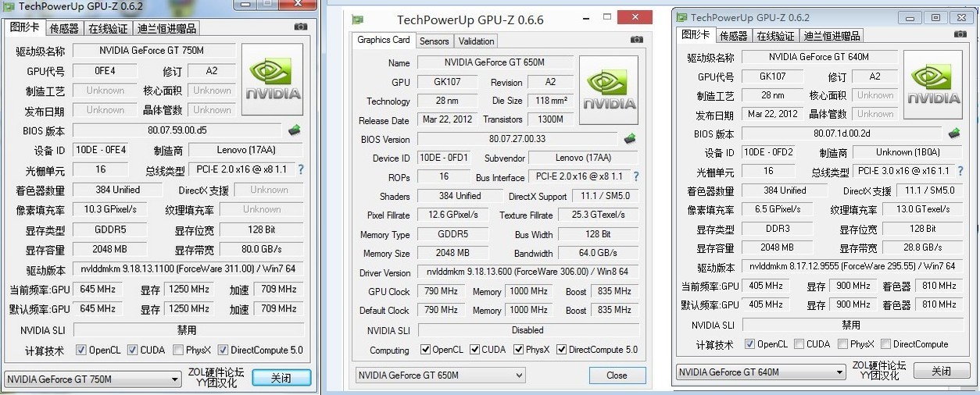Screen dimensions: 980x395
Task: Open 在线验证 tab in GT 640M window
Action: point(776,35)
